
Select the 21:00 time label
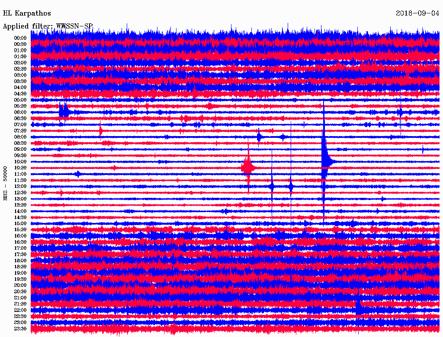click(x=20, y=298)
